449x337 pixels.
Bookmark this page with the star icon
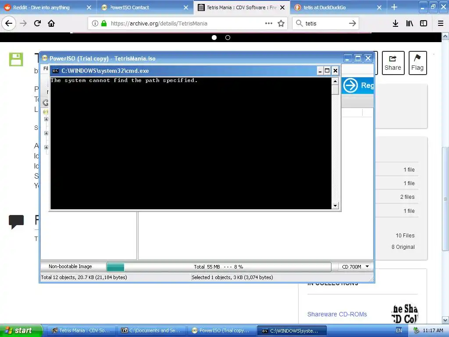281,23
